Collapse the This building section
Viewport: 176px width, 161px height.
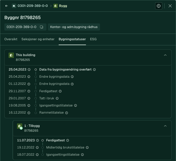165,55
